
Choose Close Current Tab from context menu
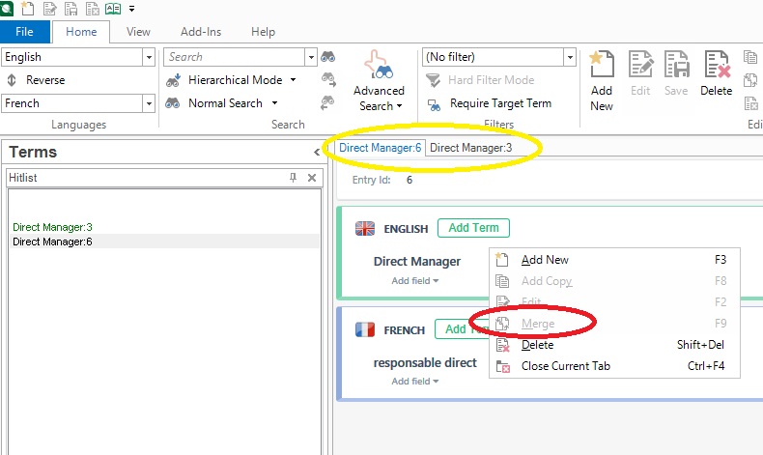[x=565, y=366]
